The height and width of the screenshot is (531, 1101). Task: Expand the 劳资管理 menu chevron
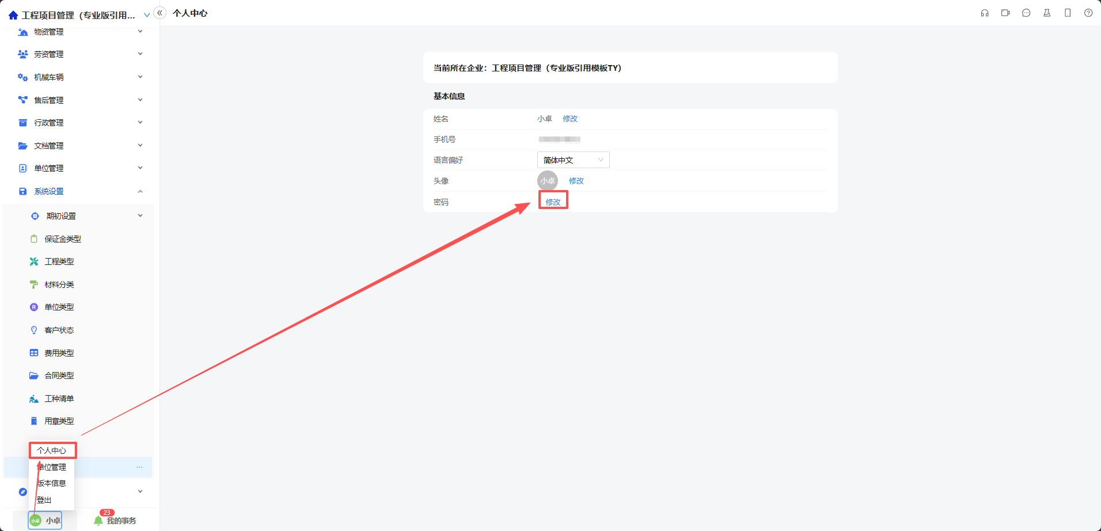140,54
